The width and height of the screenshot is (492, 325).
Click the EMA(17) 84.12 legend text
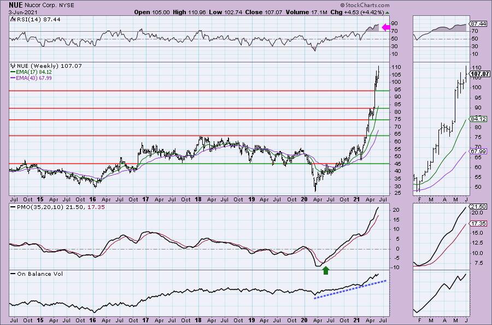[x=34, y=72]
